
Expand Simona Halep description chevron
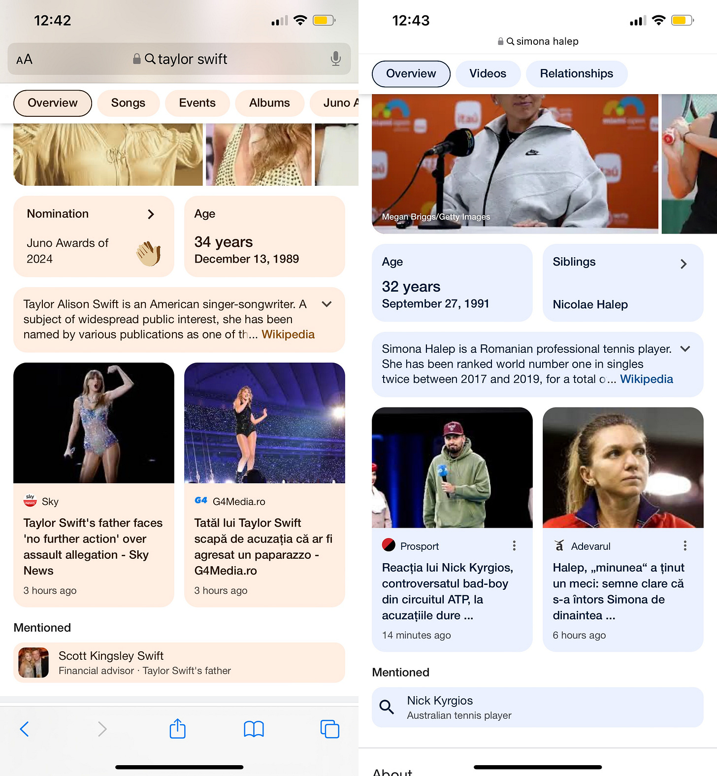(x=685, y=349)
